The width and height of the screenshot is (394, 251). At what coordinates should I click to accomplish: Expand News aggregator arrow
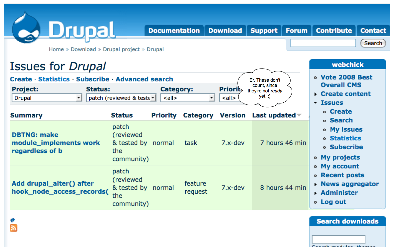coord(315,184)
